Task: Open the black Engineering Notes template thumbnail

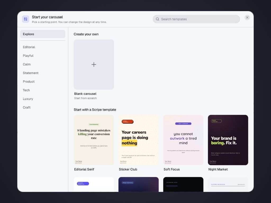Action: pyautogui.click(x=183, y=184)
